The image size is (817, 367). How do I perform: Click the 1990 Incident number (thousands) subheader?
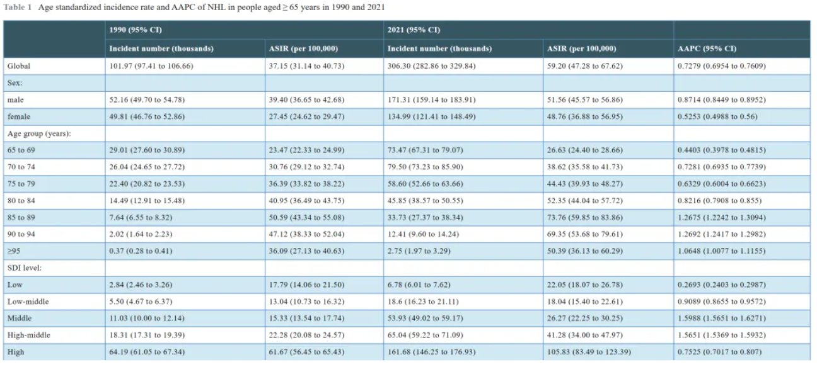coord(161,49)
